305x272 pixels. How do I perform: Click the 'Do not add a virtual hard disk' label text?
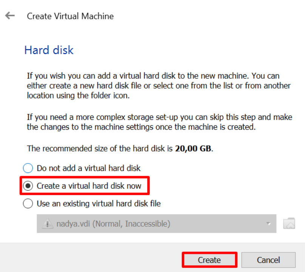(88, 168)
